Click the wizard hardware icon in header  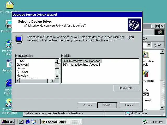pyautogui.click(x=134, y=25)
